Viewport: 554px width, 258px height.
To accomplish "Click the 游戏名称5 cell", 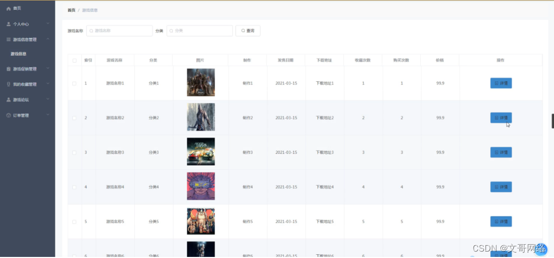I will 115,221.
